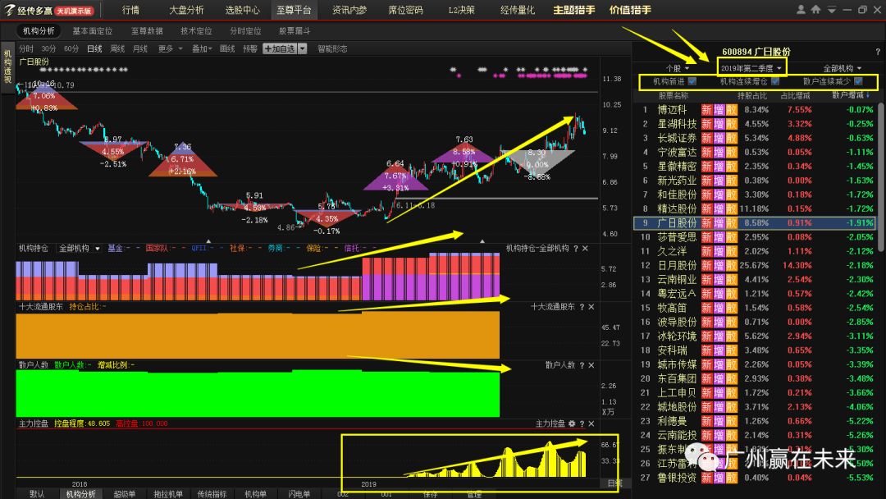Open the 个股 dropdown
The image size is (886, 499).
677,68
